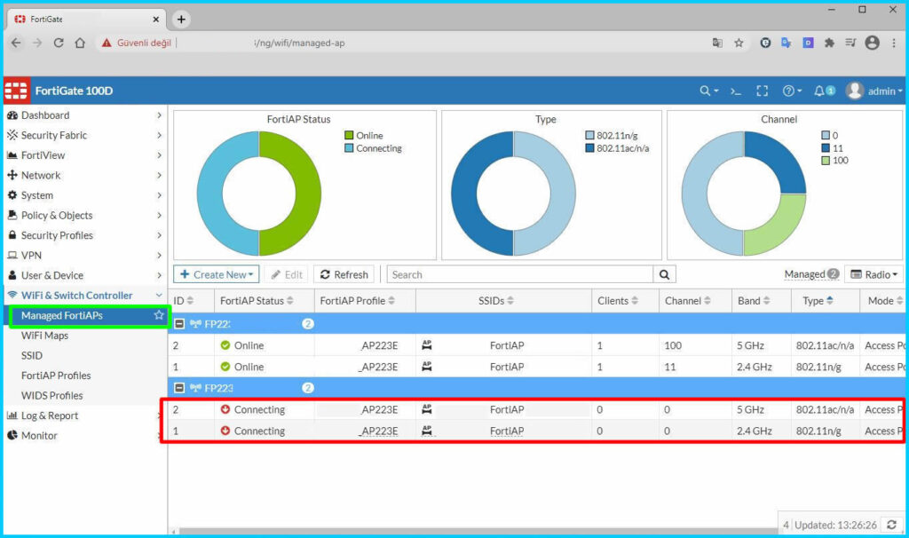Open the help question mark menu
Image resolution: width=909 pixels, height=538 pixels.
click(x=791, y=91)
